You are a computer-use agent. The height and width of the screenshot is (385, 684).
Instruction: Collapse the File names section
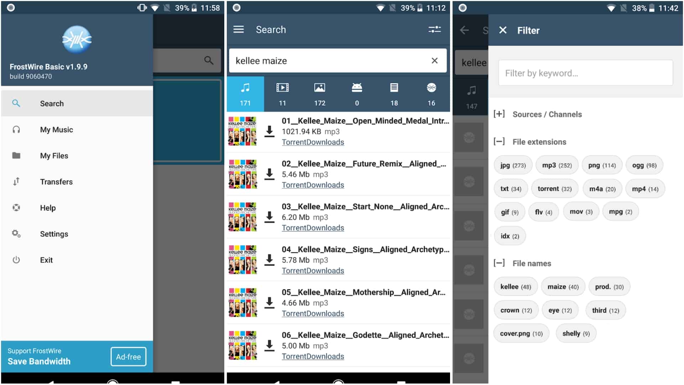pyautogui.click(x=499, y=263)
